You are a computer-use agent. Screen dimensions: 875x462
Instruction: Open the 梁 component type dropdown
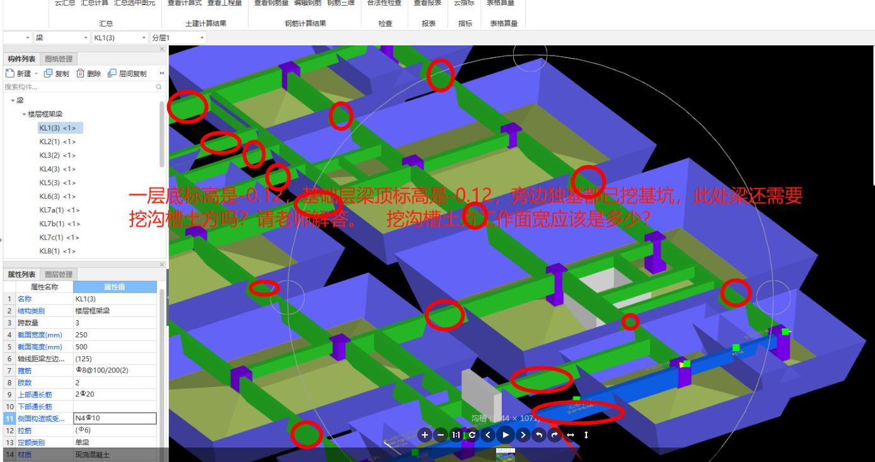pos(61,38)
